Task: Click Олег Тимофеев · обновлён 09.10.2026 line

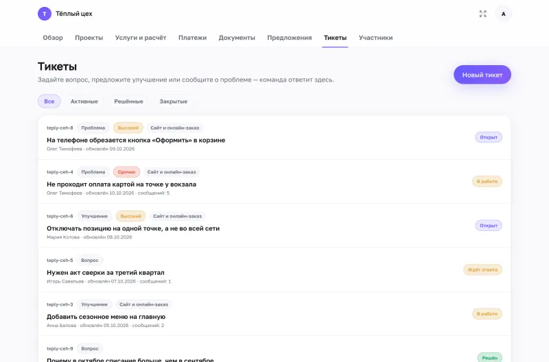Action: click(x=91, y=149)
